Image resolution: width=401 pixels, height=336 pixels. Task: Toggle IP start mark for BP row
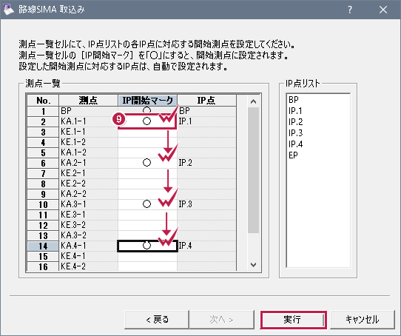(147, 111)
